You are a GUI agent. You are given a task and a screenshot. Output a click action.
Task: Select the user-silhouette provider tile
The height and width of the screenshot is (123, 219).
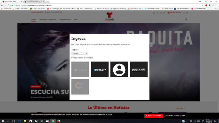pos(119,69)
